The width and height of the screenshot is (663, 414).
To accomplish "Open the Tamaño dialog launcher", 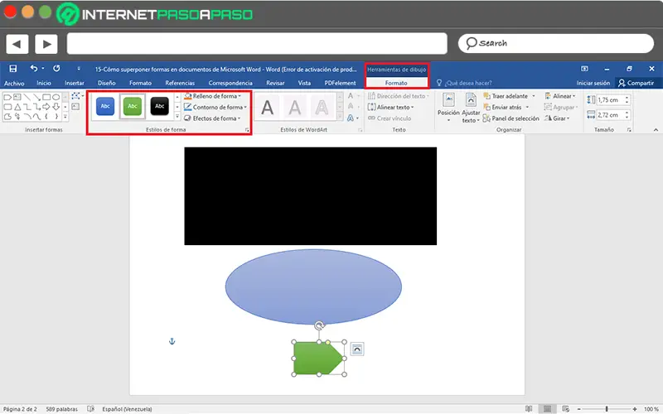I will pos(629,130).
